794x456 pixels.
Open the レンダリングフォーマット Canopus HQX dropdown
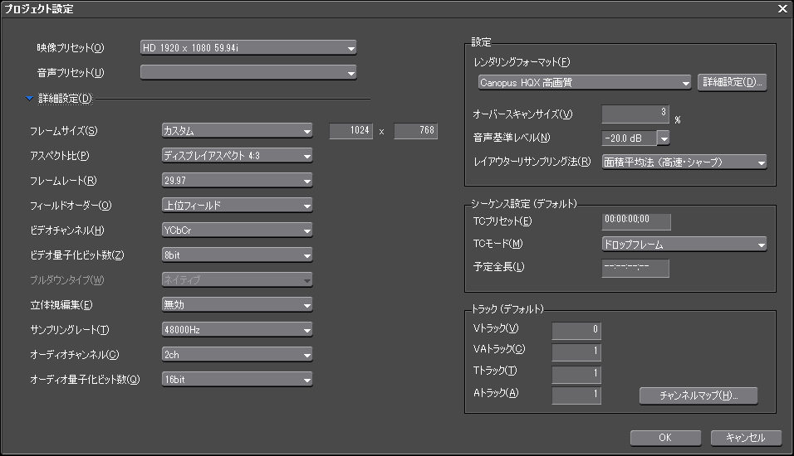coord(585,82)
